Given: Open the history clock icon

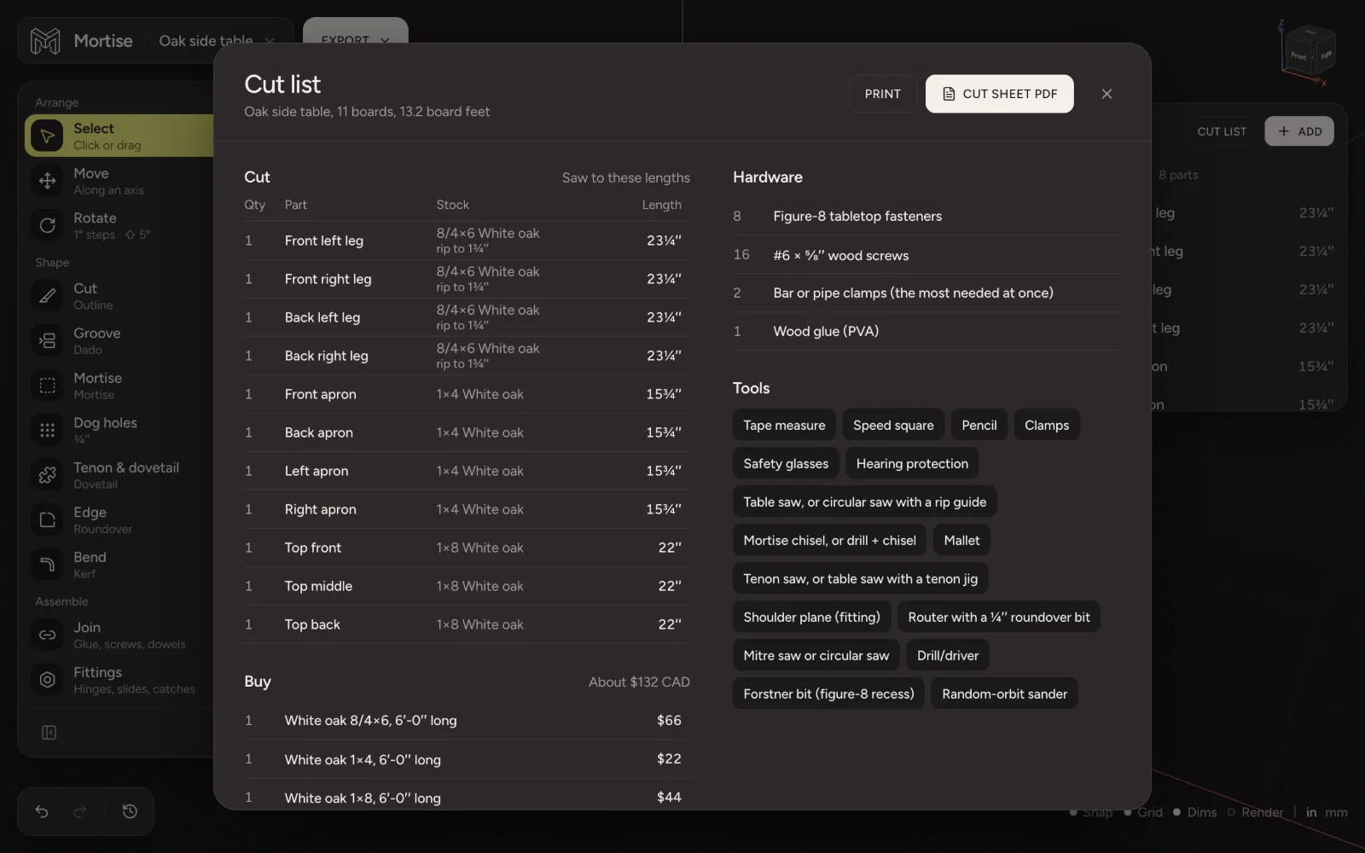Looking at the screenshot, I should [130, 811].
